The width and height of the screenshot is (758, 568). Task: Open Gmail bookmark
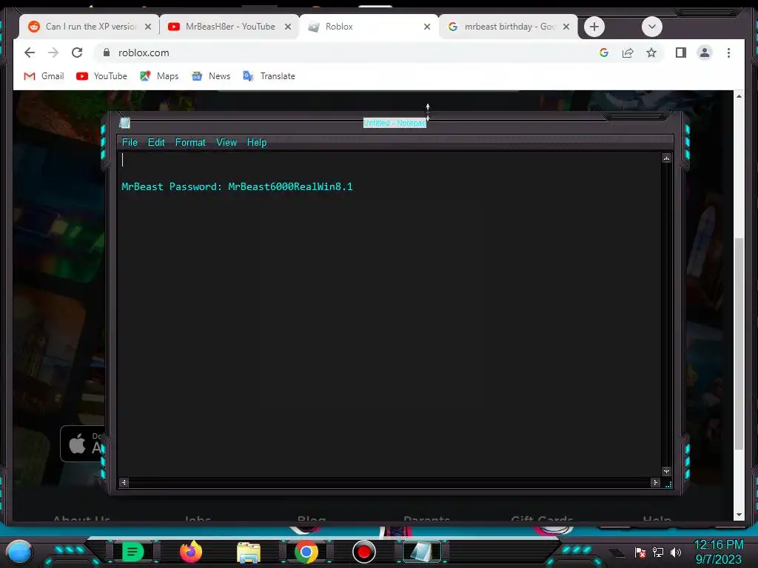click(x=44, y=76)
